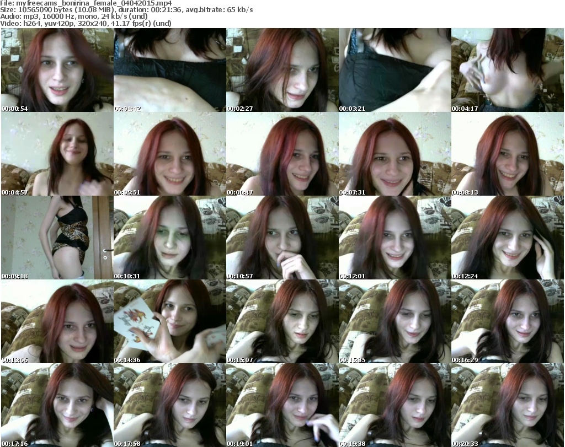Click the 'Audio: mp3, 16000 Hz' line
The image size is (565, 447).
point(74,17)
